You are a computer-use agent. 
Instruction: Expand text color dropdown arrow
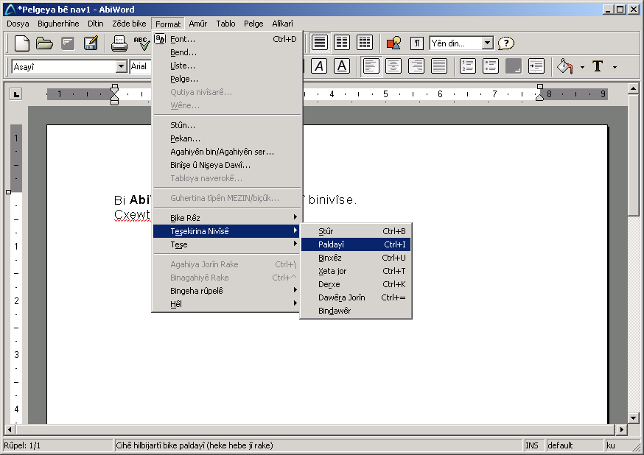(x=615, y=67)
